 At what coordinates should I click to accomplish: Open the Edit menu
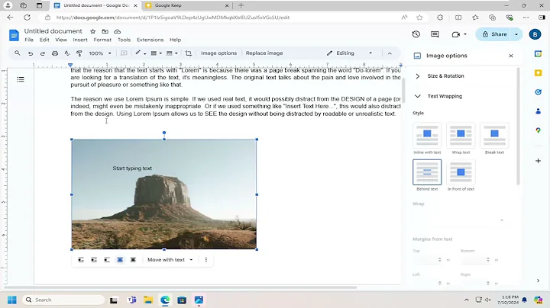[x=44, y=40]
